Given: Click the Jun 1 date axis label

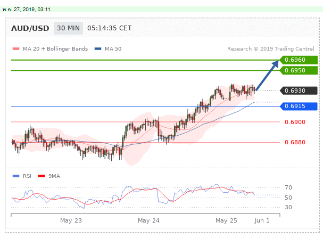Looking at the screenshot, I should (x=262, y=220).
